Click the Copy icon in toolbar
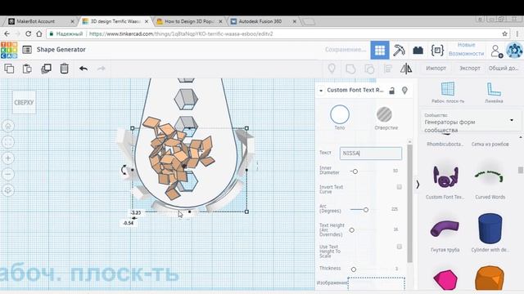This screenshot has height=294, width=524. tap(9, 69)
